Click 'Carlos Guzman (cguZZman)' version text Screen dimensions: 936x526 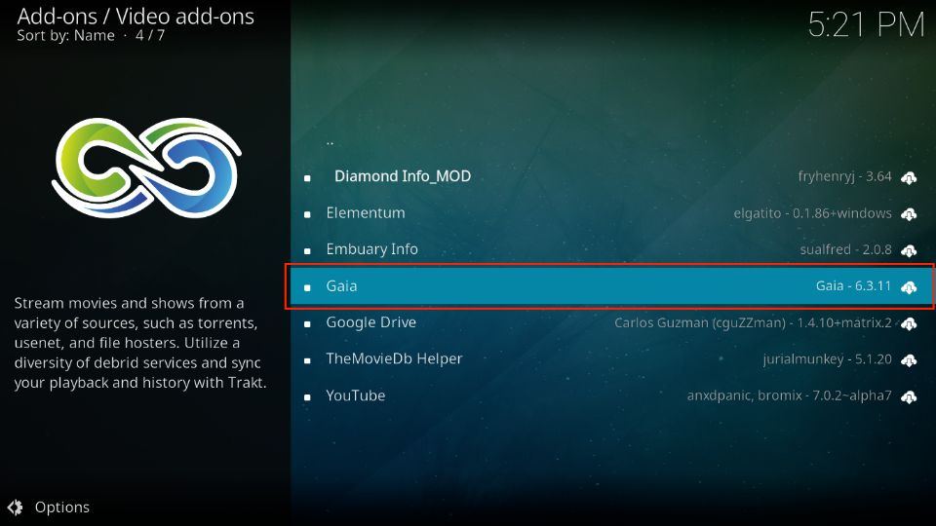[x=753, y=322]
